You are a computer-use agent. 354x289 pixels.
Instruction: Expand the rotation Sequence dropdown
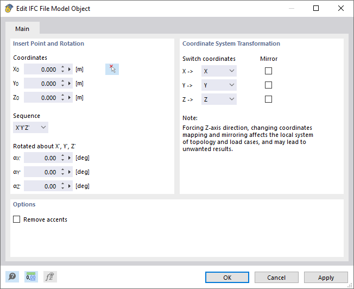(30, 127)
